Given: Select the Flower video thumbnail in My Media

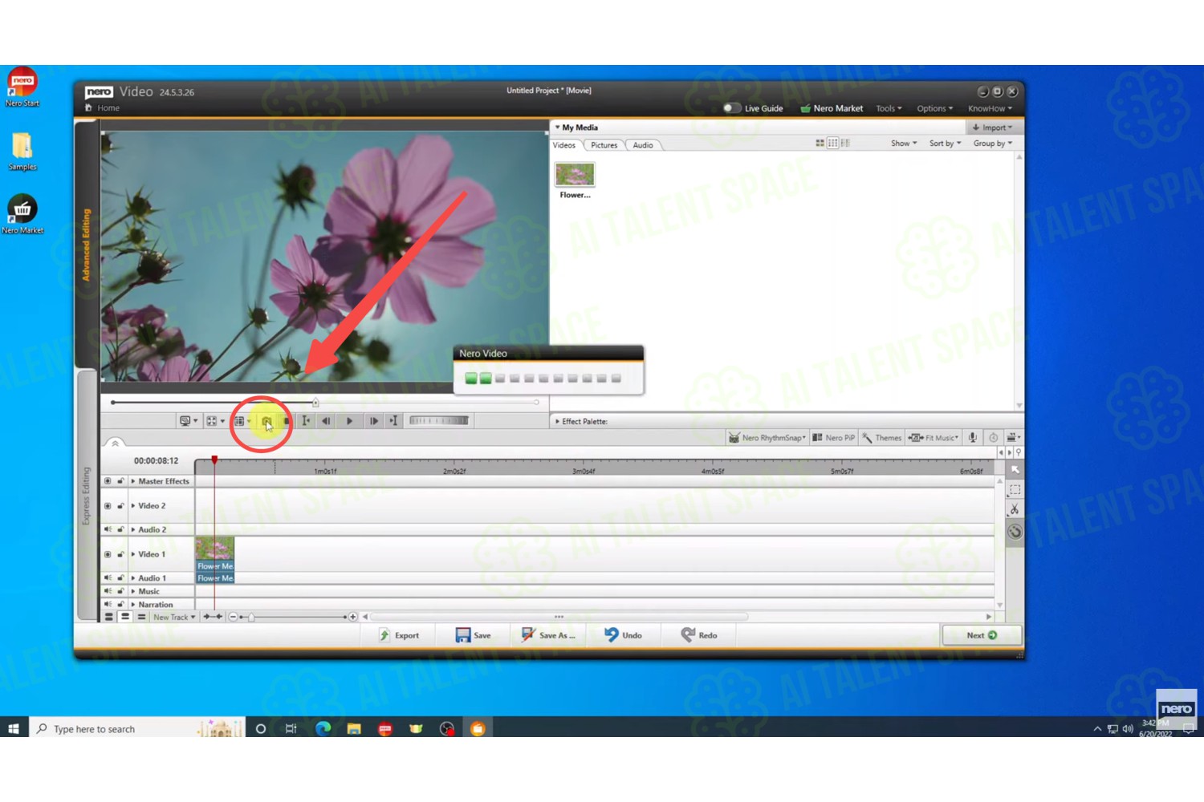Looking at the screenshot, I should [575, 175].
